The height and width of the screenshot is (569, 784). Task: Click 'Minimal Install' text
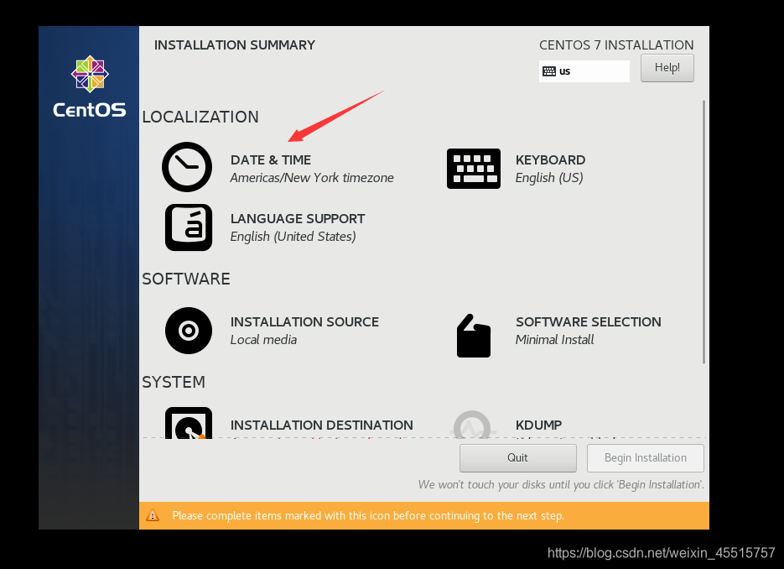[554, 340]
